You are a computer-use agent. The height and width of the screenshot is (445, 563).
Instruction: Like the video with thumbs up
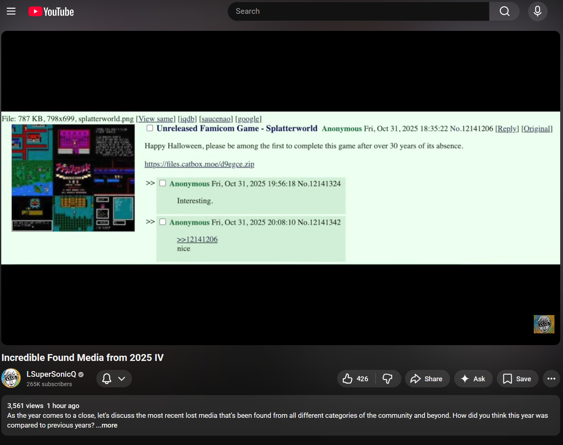(x=356, y=379)
